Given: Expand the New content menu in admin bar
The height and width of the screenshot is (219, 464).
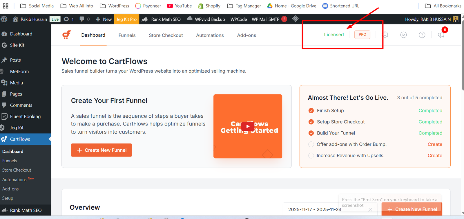Looking at the screenshot, I should pos(104,19).
